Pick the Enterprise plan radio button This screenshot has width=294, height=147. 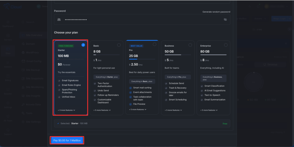pyautogui.click(x=226, y=45)
